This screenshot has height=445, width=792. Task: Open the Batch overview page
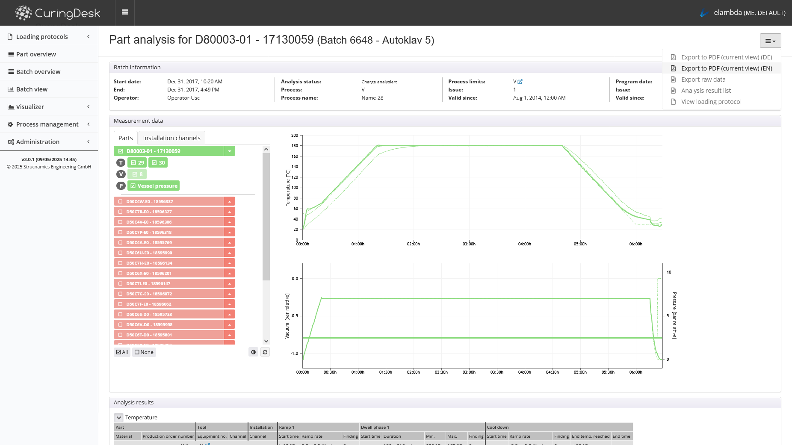tap(38, 72)
